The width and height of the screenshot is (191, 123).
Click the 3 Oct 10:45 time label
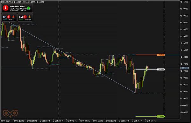click(x=111, y=121)
